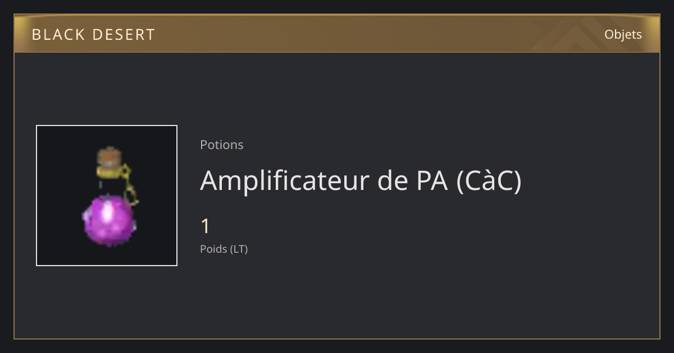The height and width of the screenshot is (353, 674).
Task: Open the Potions category label
Action: pos(222,145)
